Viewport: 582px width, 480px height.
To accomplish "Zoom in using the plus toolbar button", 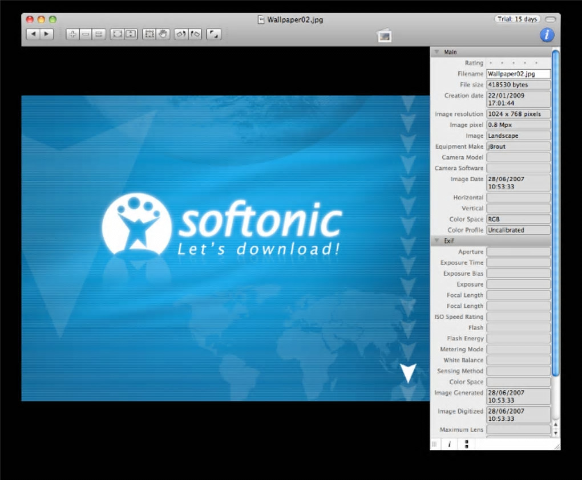I will tap(72, 34).
